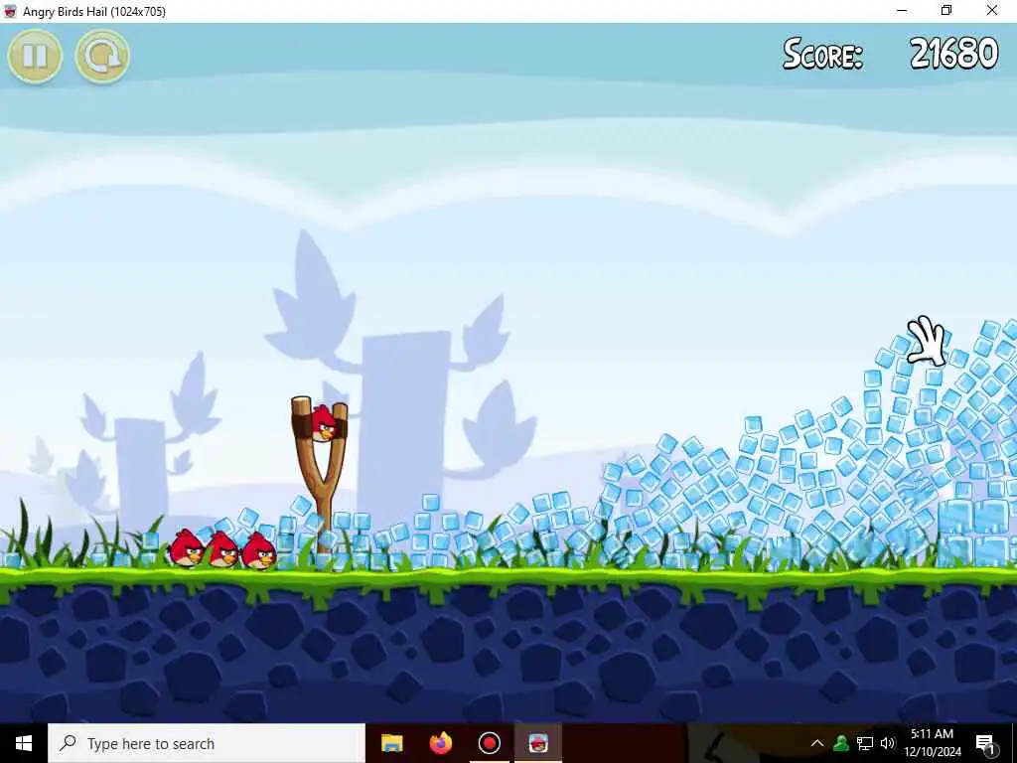
Task: Pause the game with the pause button
Action: [x=35, y=56]
